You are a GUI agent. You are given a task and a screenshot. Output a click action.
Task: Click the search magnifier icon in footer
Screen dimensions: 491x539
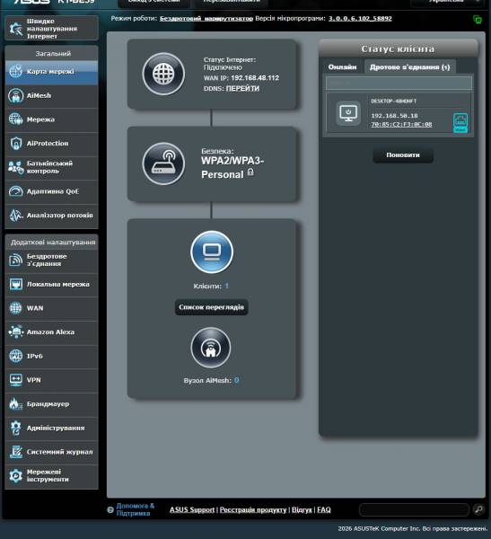478,509
